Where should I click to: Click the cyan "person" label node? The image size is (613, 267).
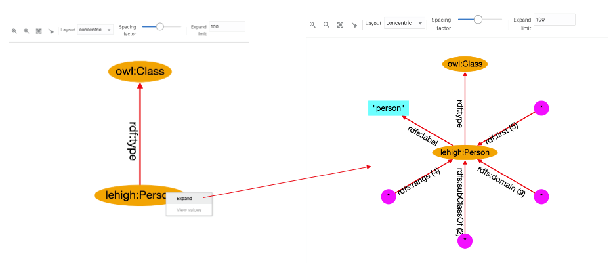click(x=389, y=108)
